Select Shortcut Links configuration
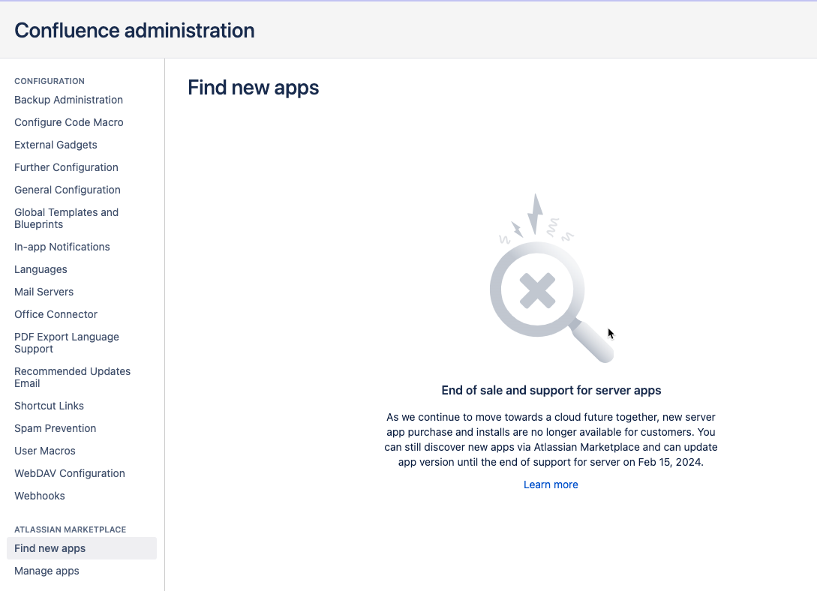817x591 pixels. point(49,406)
